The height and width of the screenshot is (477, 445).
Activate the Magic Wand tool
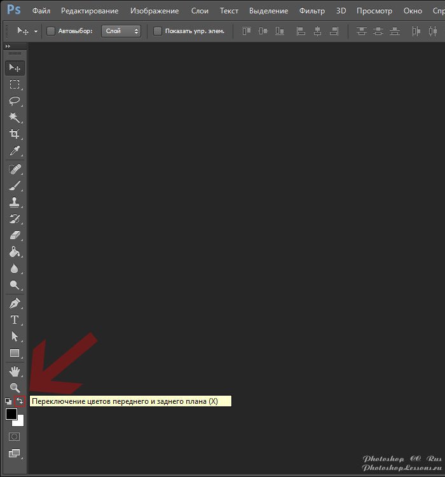click(15, 118)
